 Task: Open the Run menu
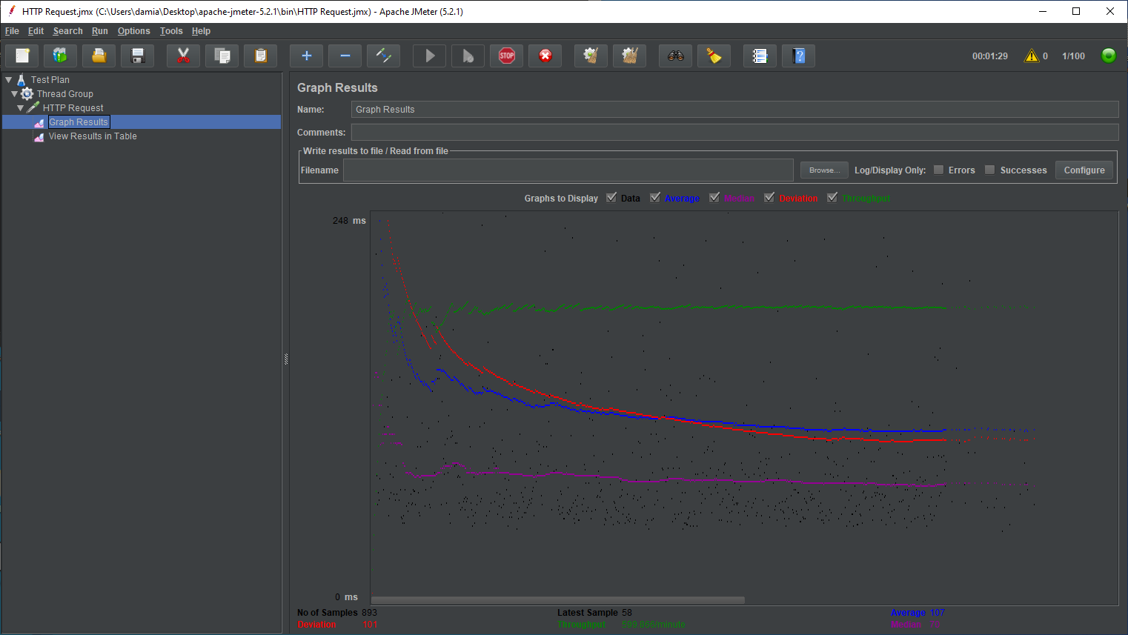[99, 30]
